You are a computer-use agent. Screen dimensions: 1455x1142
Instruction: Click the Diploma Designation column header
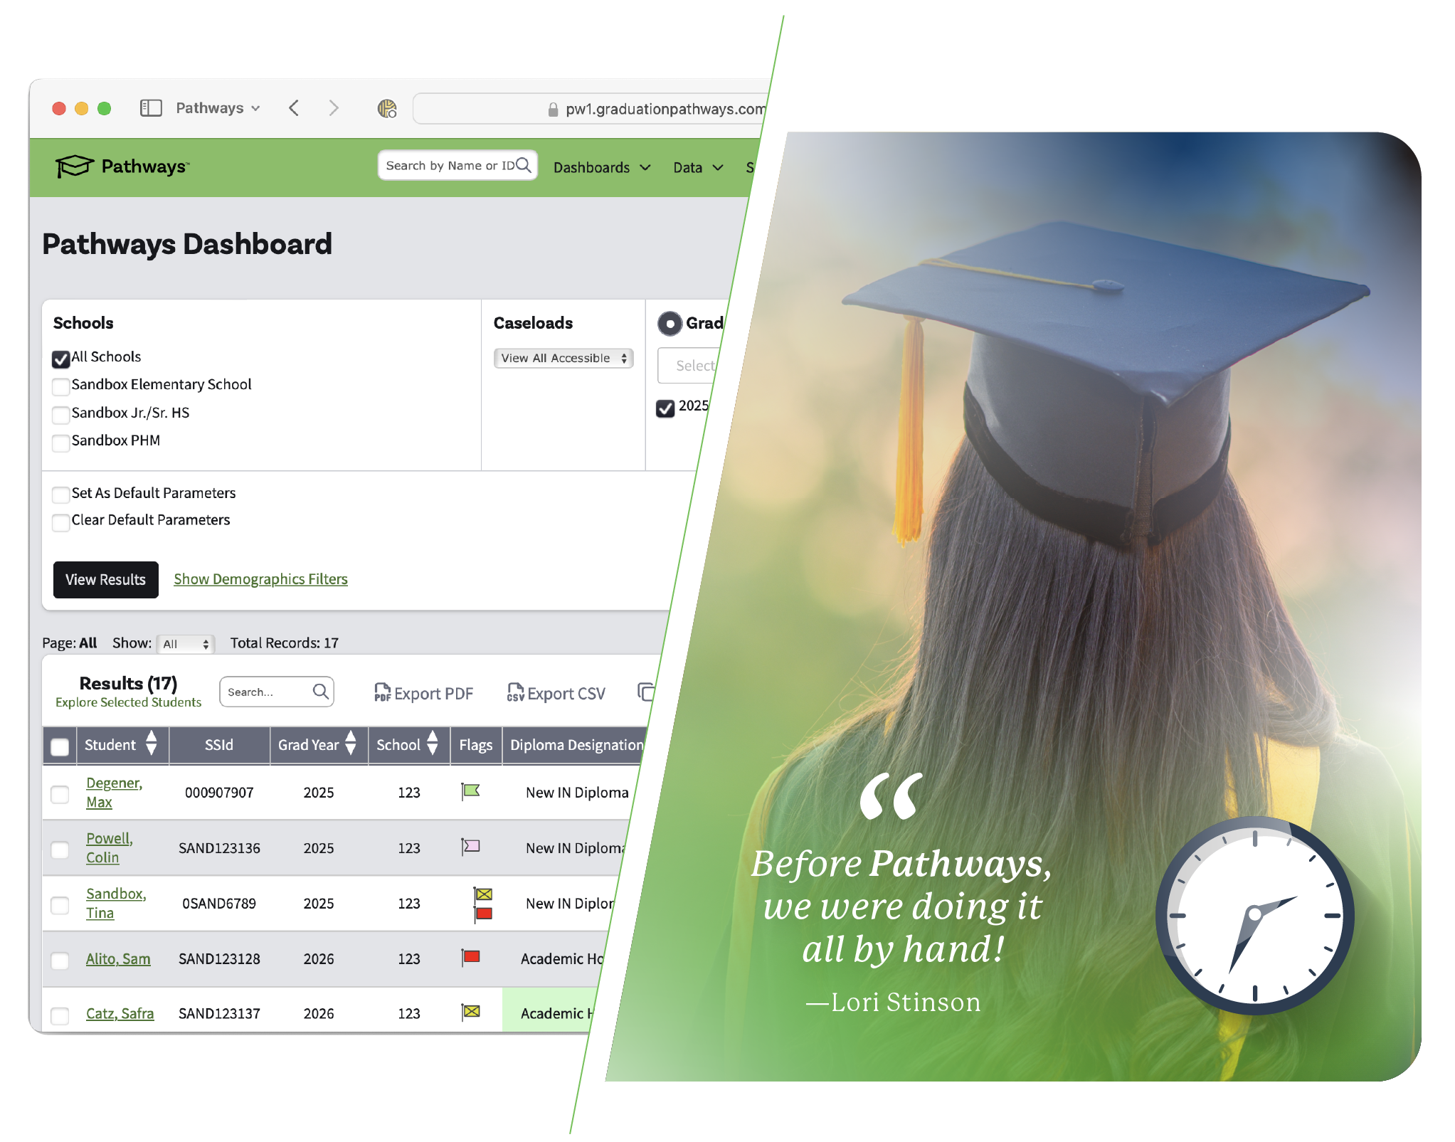point(576,745)
